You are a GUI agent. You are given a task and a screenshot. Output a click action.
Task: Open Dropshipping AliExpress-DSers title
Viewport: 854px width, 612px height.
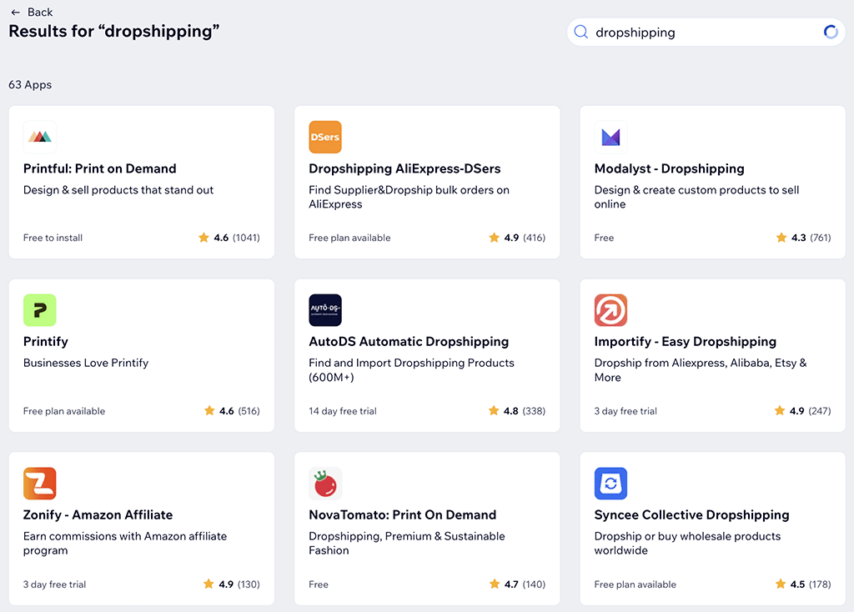pyautogui.click(x=404, y=168)
